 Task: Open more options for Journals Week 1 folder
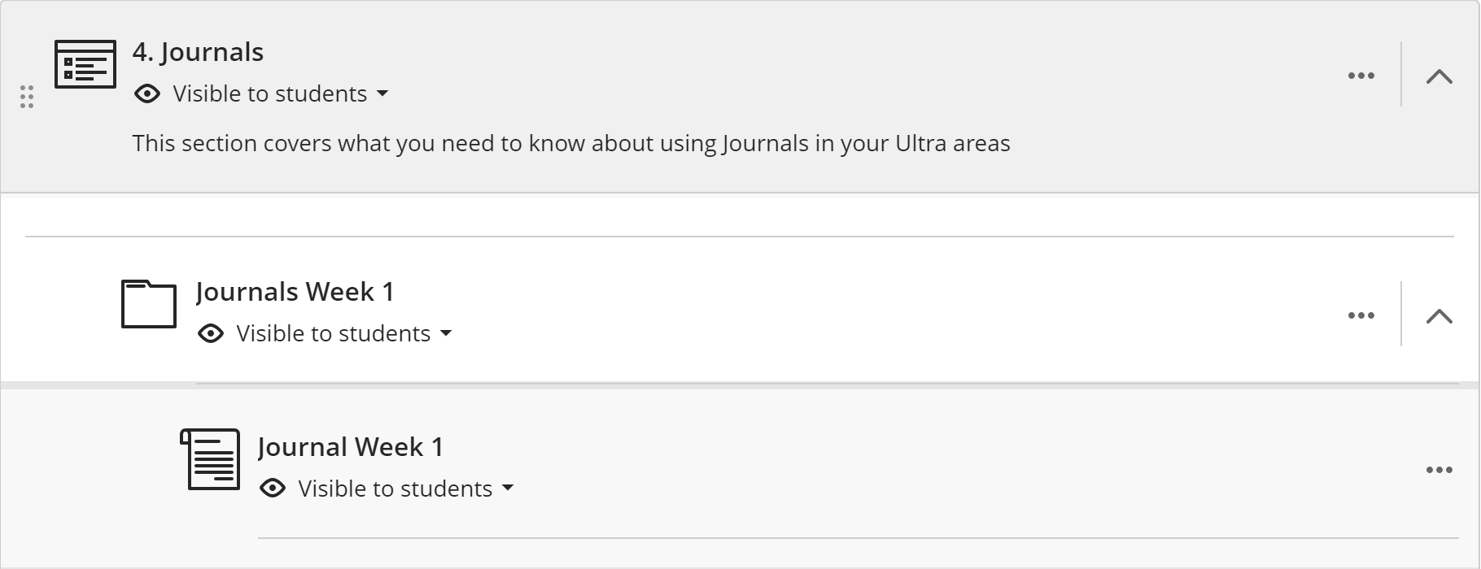(x=1361, y=315)
